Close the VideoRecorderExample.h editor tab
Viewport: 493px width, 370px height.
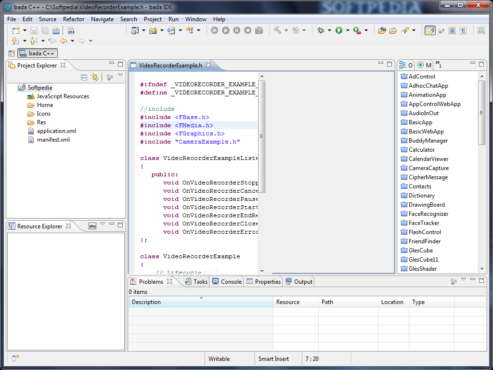click(208, 65)
